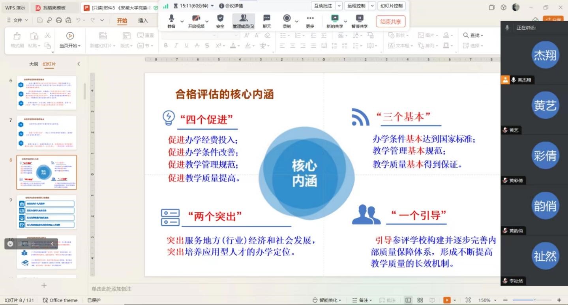Click 互动批注 button
The image size is (568, 305).
pyautogui.click(x=324, y=6)
